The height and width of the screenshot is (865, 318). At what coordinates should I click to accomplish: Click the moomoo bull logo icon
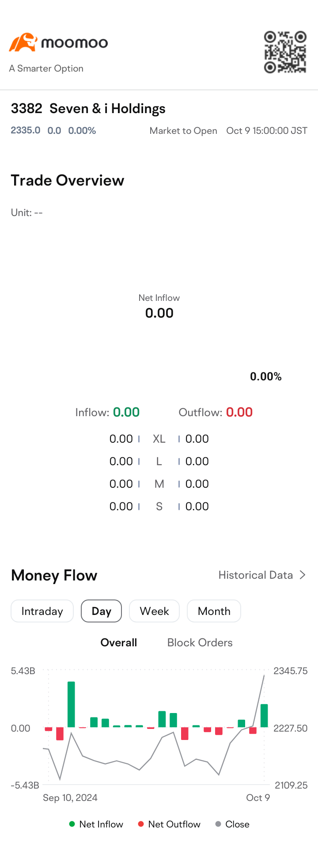click(23, 42)
